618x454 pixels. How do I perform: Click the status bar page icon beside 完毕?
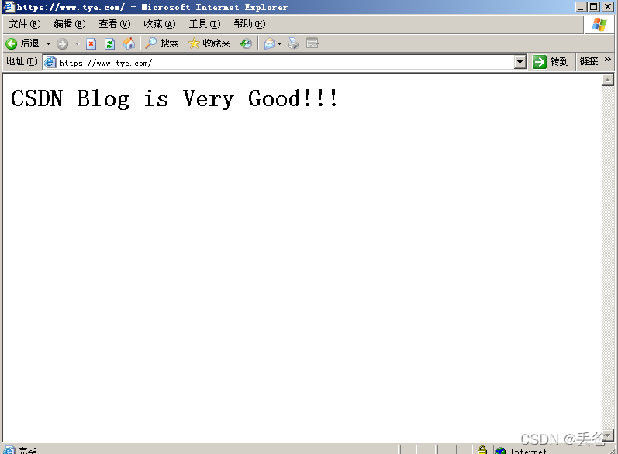(x=9, y=450)
